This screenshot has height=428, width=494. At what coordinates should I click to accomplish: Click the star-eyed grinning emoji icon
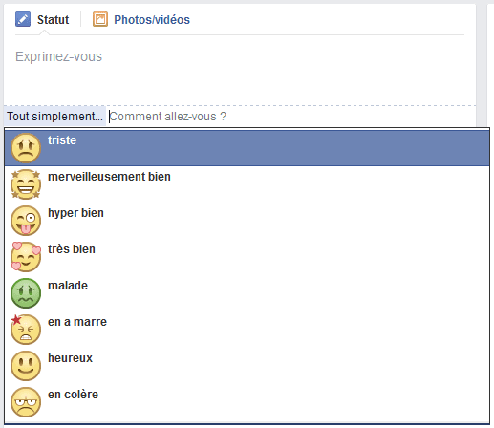coord(26,184)
